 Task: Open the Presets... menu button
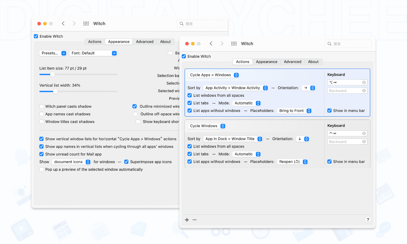53,53
